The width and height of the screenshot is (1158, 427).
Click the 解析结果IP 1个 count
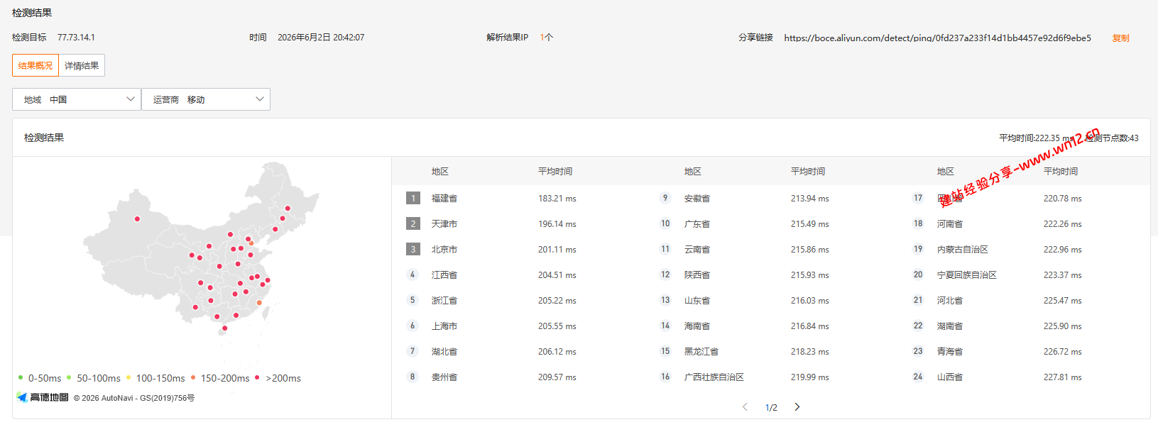(546, 38)
